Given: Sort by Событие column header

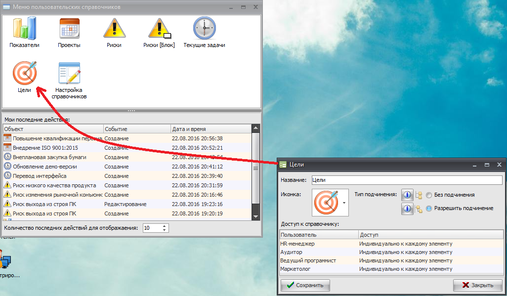Looking at the screenshot, I should pyautogui.click(x=136, y=129).
